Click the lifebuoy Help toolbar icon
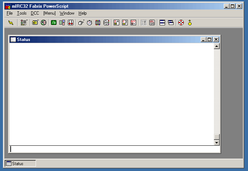248x171 pixels. click(x=181, y=23)
